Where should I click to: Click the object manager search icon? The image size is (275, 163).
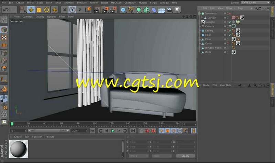[256, 8]
